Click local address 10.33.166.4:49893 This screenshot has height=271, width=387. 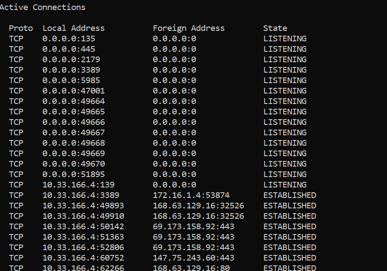(x=83, y=205)
